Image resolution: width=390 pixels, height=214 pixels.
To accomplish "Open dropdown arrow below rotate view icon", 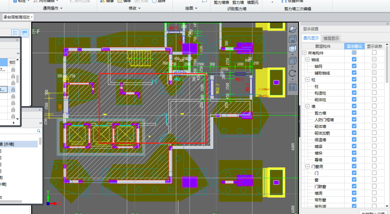I will coord(293,79).
